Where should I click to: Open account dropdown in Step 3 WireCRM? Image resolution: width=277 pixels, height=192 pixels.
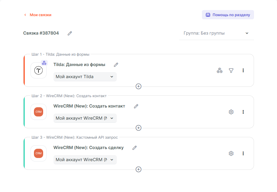click(85, 160)
